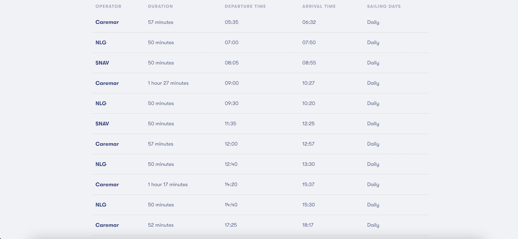Image resolution: width=518 pixels, height=239 pixels.
Task: Click the Duration column header
Action: point(160,6)
